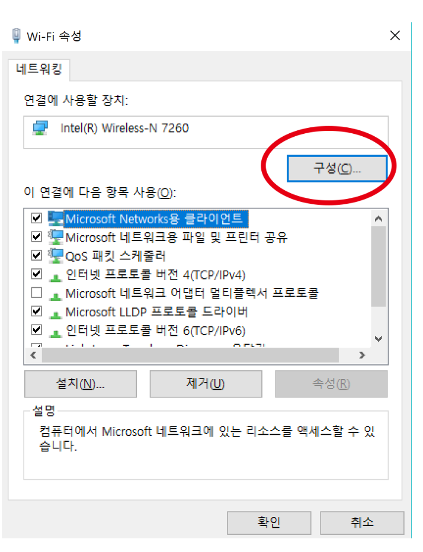Image resolution: width=423 pixels, height=552 pixels.
Task: Click the Microsoft LLDP 프로토콜 드라이버 icon
Action: pyautogui.click(x=55, y=315)
